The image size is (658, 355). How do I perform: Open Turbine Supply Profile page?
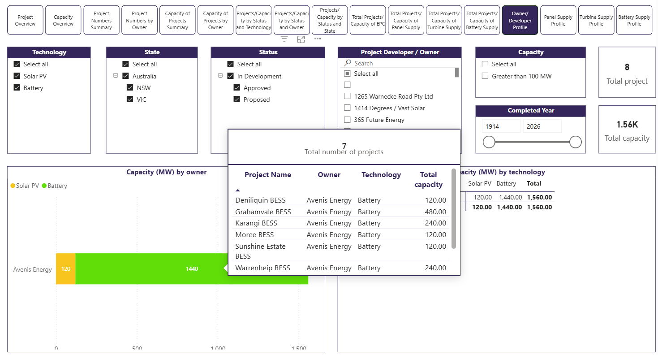click(x=596, y=20)
